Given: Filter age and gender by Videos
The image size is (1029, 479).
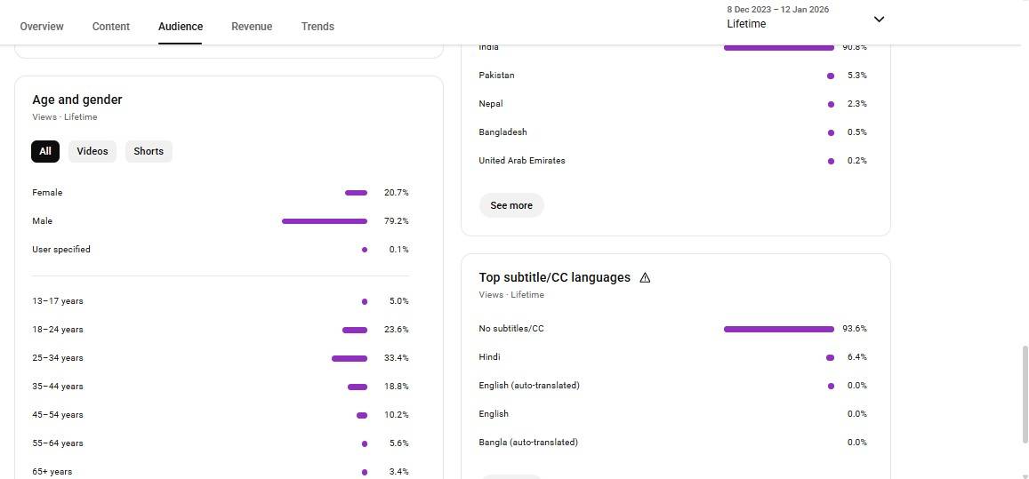Looking at the screenshot, I should [92, 151].
